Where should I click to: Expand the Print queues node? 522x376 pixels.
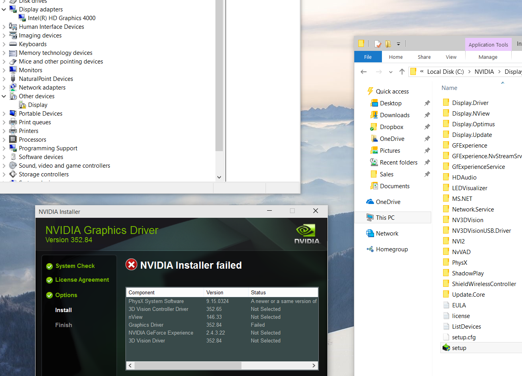(4, 122)
